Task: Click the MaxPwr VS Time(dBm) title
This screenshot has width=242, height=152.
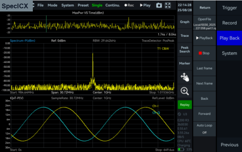Action: pyautogui.click(x=88, y=13)
